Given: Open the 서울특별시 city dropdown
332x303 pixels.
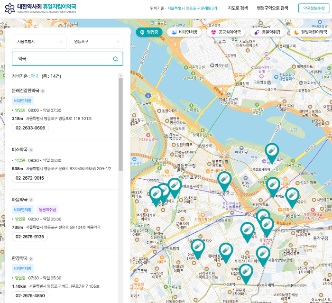Looking at the screenshot, I should [x=39, y=42].
